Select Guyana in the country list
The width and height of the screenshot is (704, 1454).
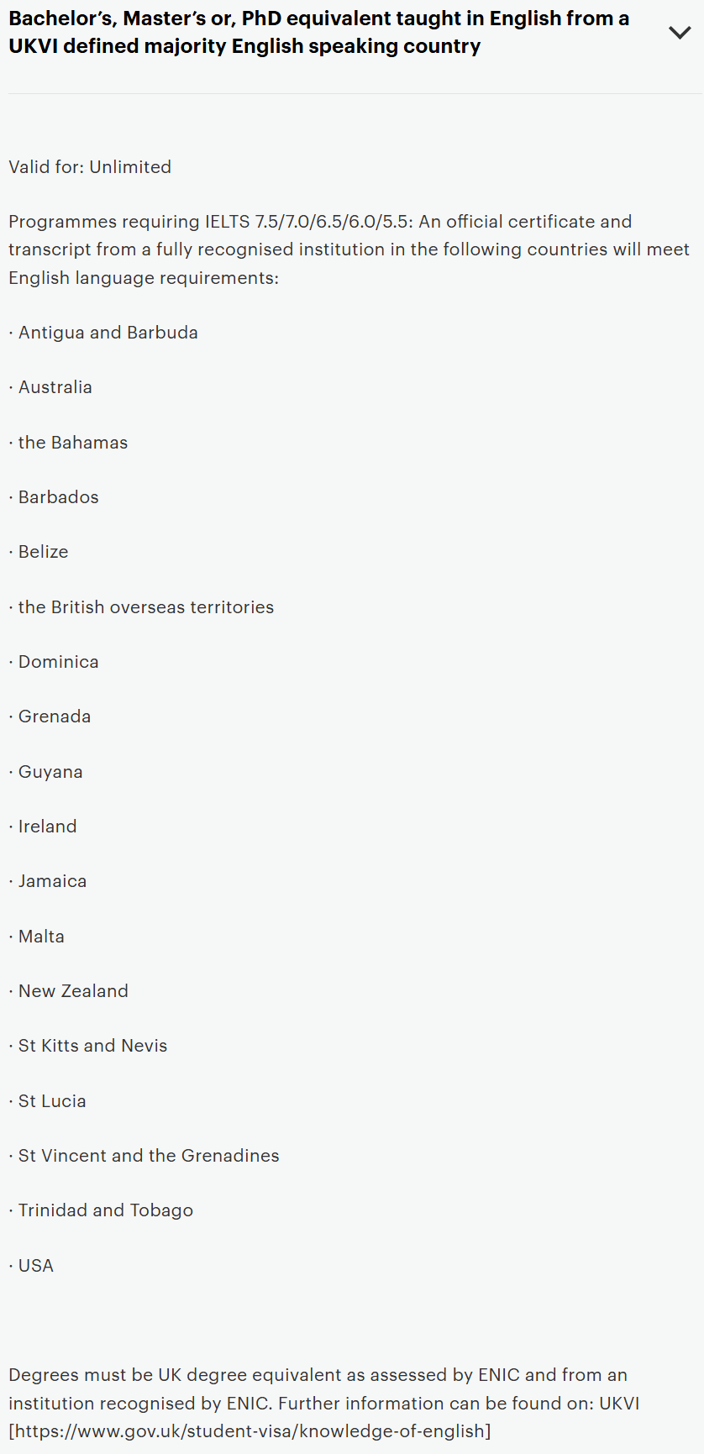point(50,772)
